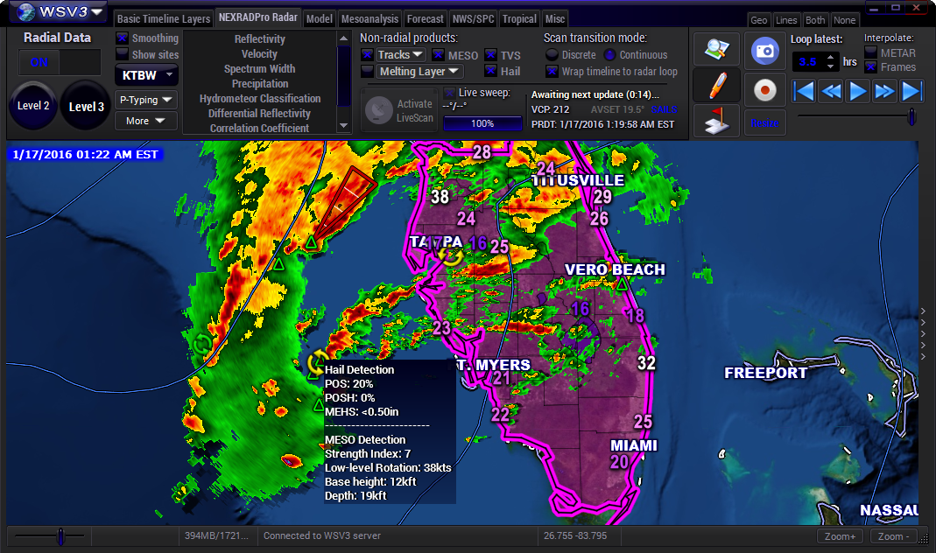936x553 pixels.
Task: Select Discrete scan transition mode
Action: click(x=552, y=55)
